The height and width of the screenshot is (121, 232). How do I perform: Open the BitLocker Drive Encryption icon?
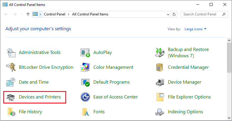(x=11, y=67)
